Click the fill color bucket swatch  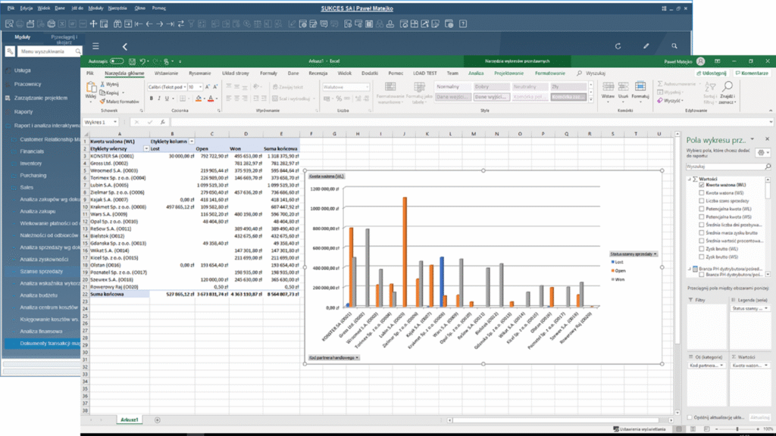click(199, 98)
